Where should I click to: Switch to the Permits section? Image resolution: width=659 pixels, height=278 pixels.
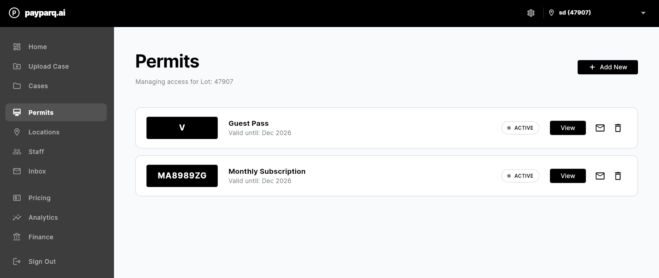coord(41,112)
